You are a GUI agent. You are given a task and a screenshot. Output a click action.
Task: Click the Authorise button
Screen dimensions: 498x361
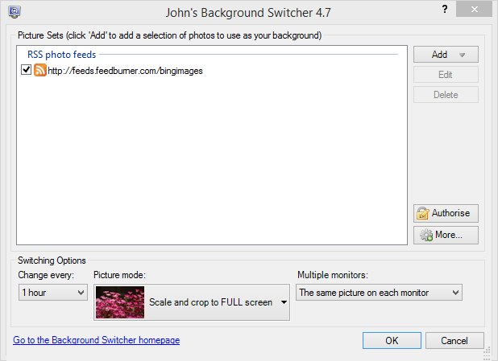[446, 213]
